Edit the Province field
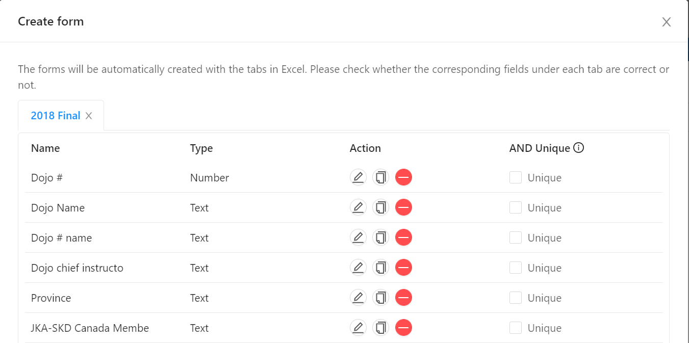This screenshot has width=689, height=343. 358,298
